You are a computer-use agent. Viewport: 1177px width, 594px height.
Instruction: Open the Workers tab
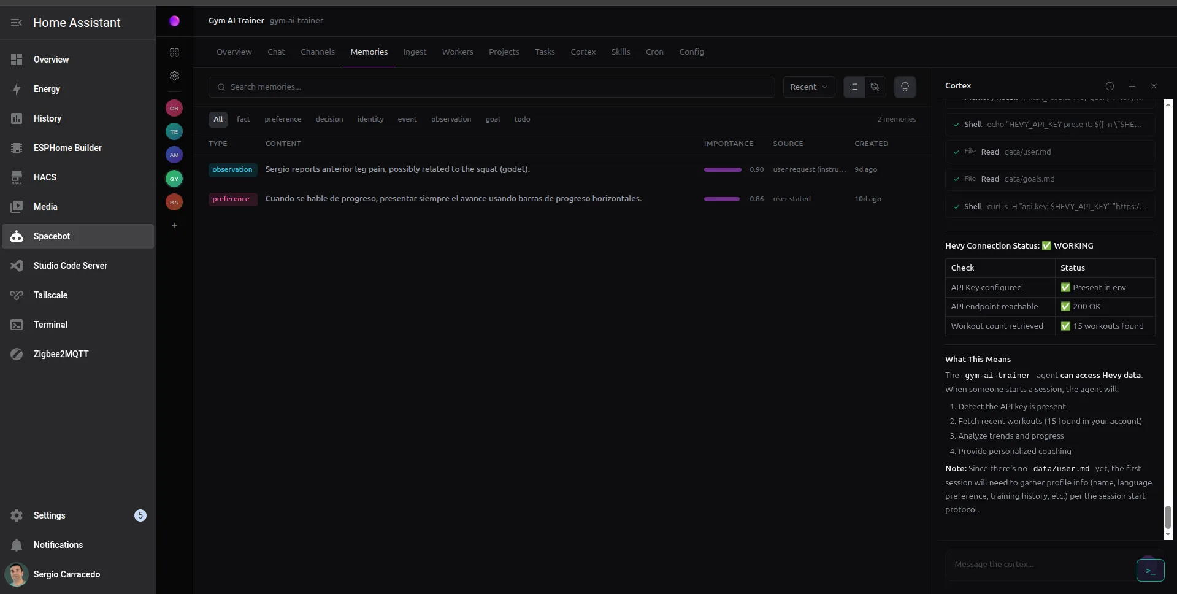(x=457, y=52)
